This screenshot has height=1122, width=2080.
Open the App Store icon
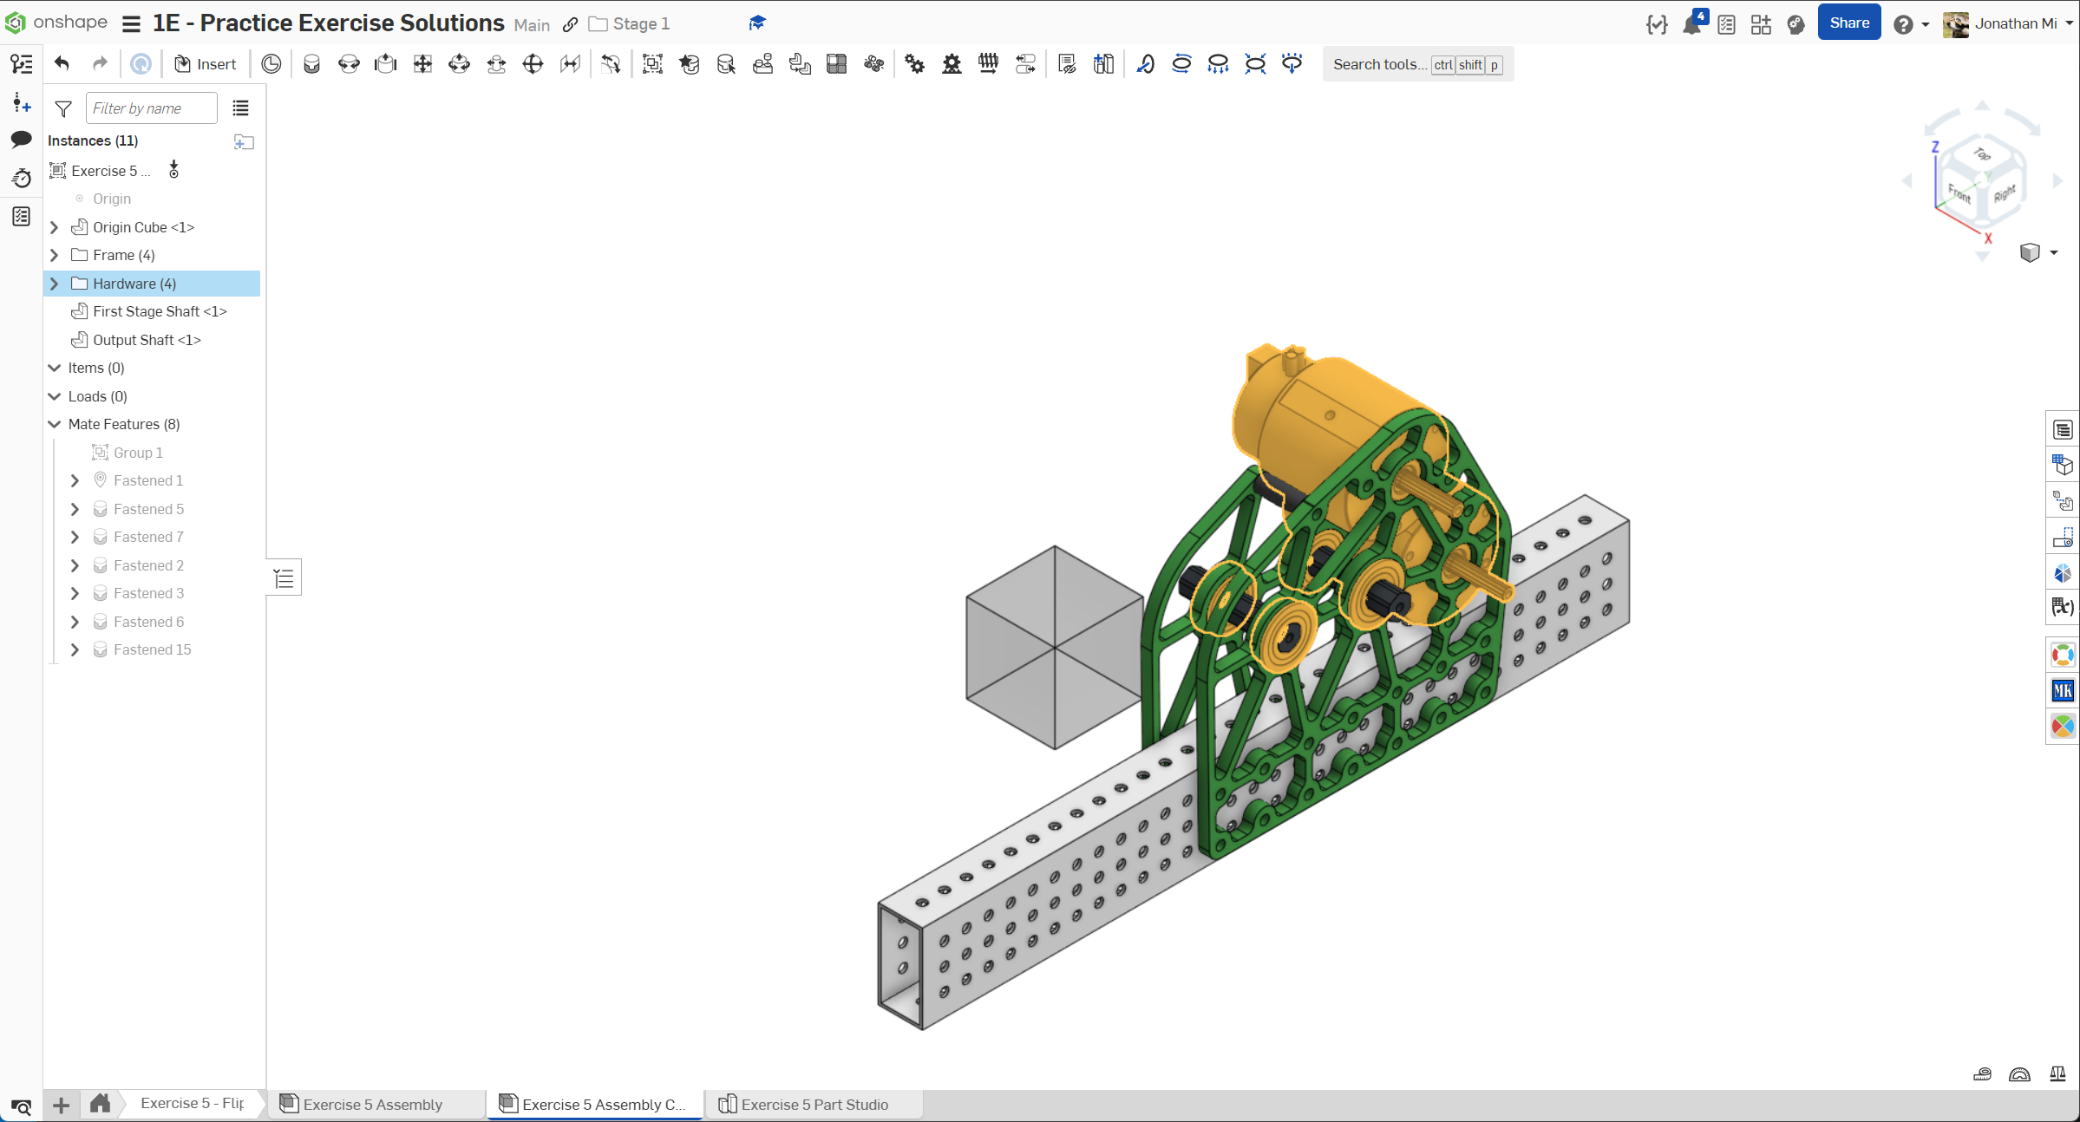pyautogui.click(x=1761, y=24)
